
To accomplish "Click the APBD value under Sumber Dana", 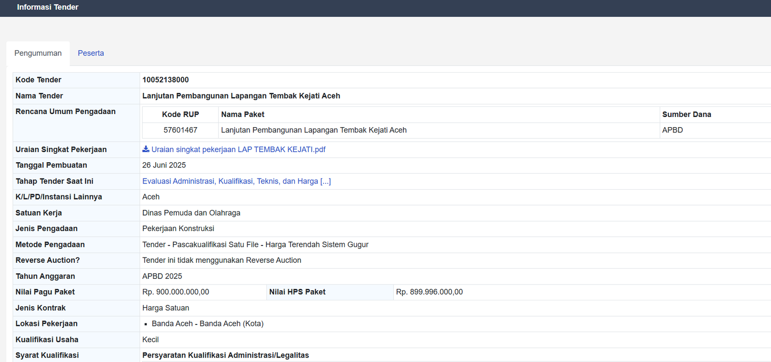I will click(x=672, y=130).
